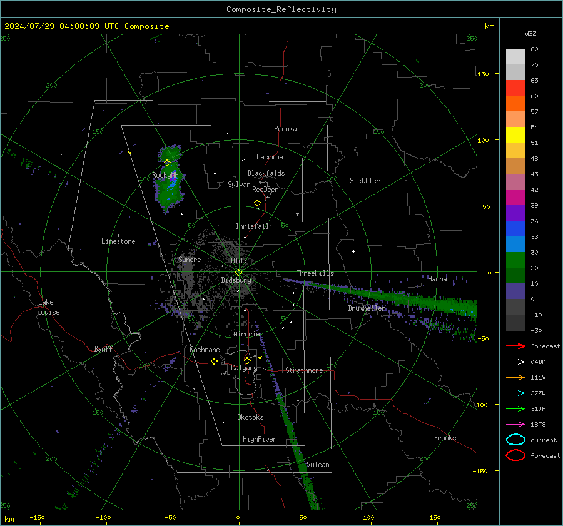This screenshot has height=526, width=563.
Task: Click the Airdrie city label
Action: (x=246, y=334)
